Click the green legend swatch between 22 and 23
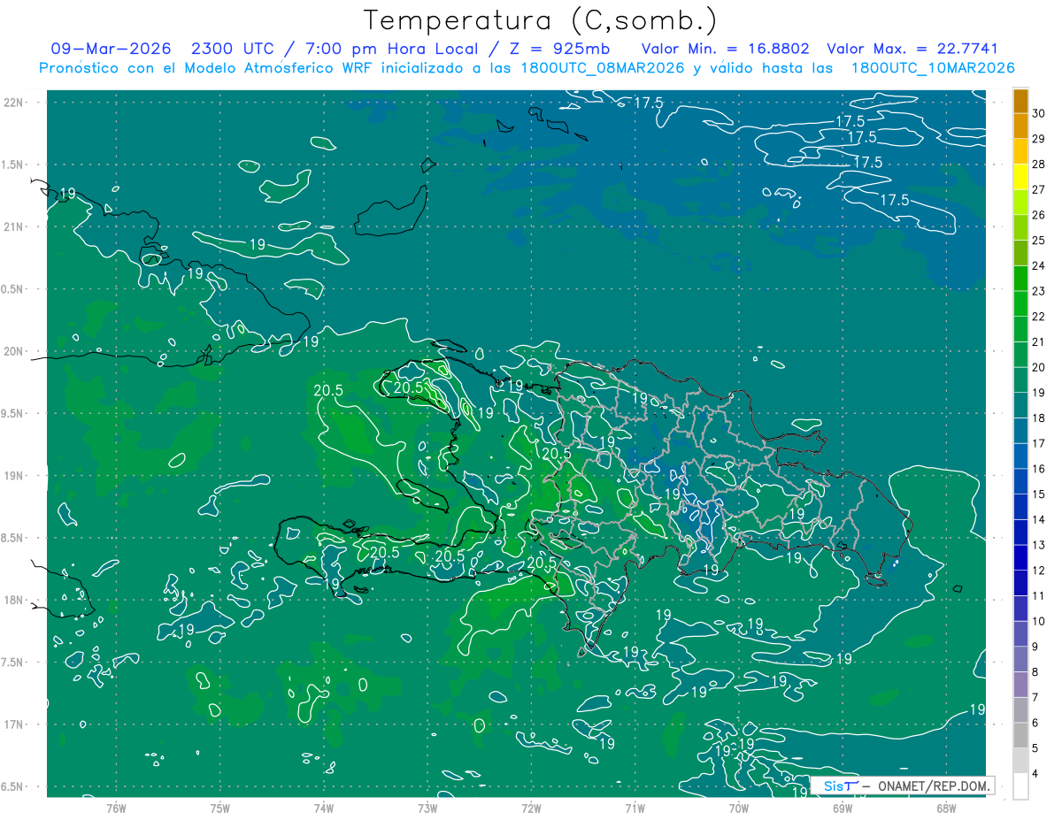The width and height of the screenshot is (1062, 820). 1020,304
